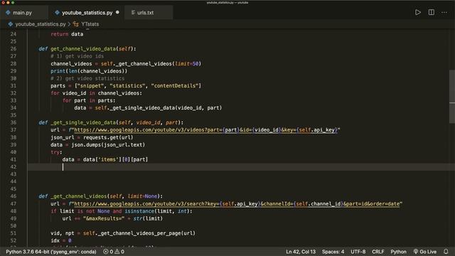The width and height of the screenshot is (455, 256).
Task: Split the editor with split icon
Action: [432, 13]
